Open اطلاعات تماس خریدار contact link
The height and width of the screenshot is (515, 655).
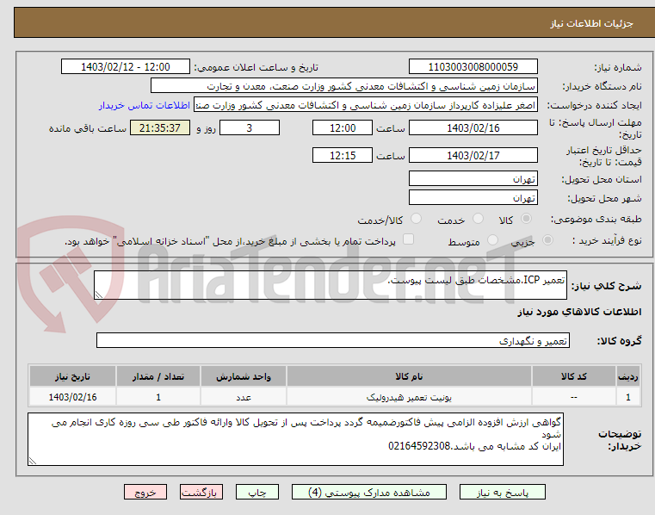click(x=145, y=105)
